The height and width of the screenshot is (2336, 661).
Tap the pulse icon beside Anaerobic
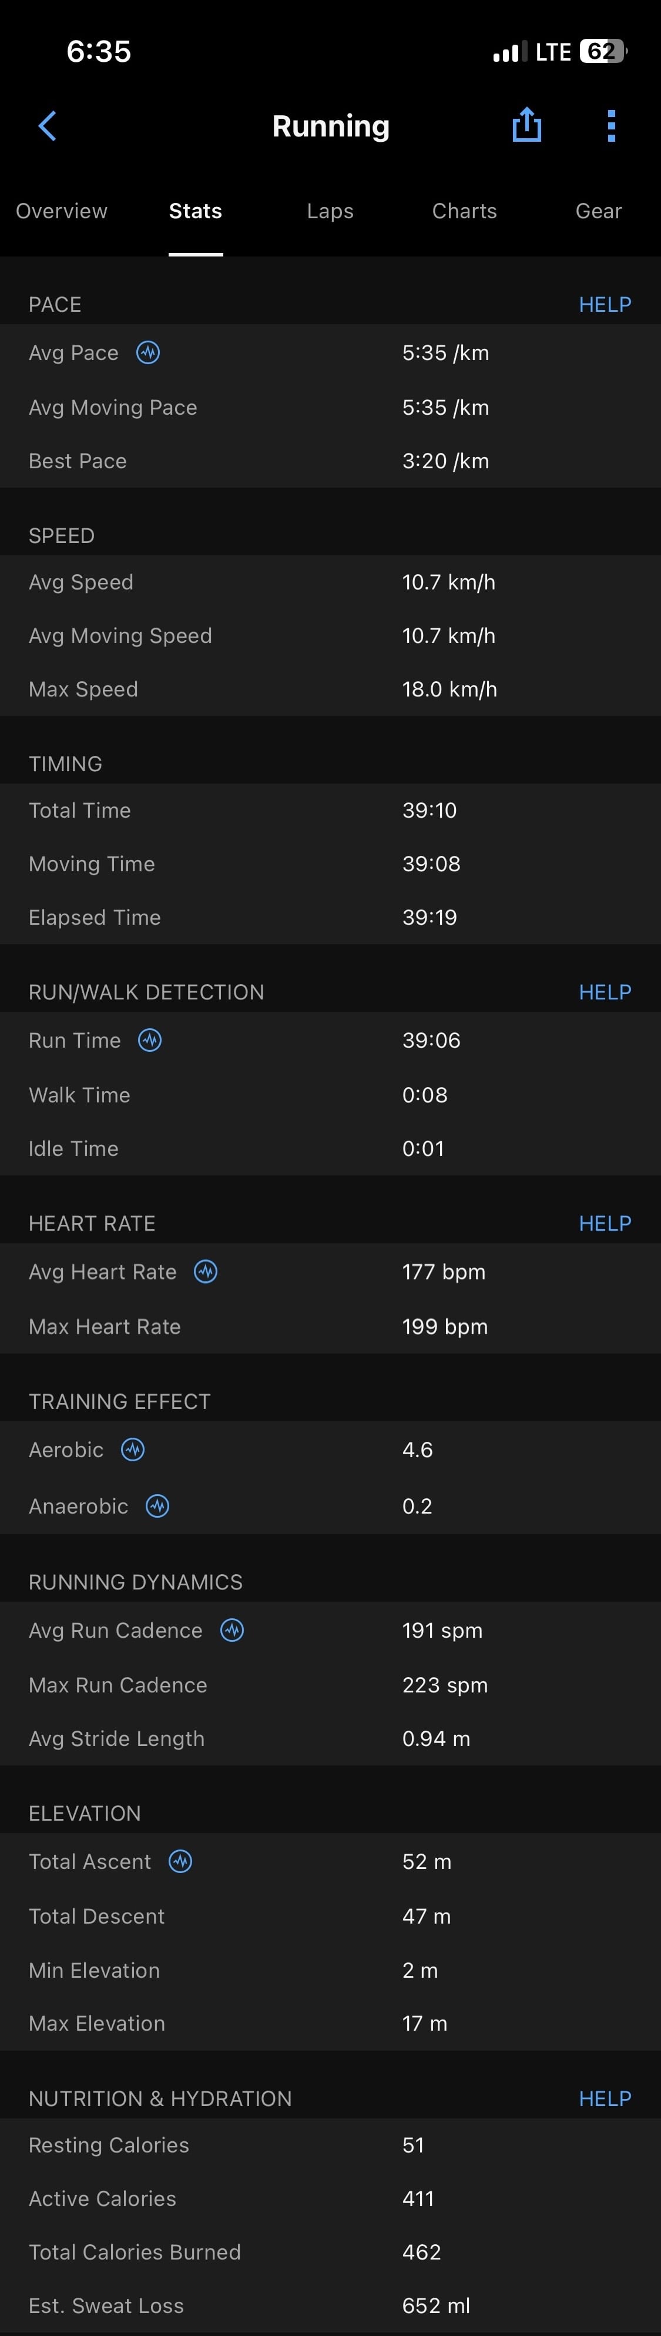157,1506
